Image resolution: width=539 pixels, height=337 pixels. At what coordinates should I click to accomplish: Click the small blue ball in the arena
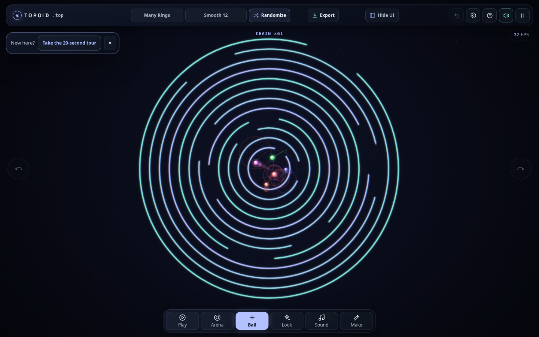pos(286,170)
